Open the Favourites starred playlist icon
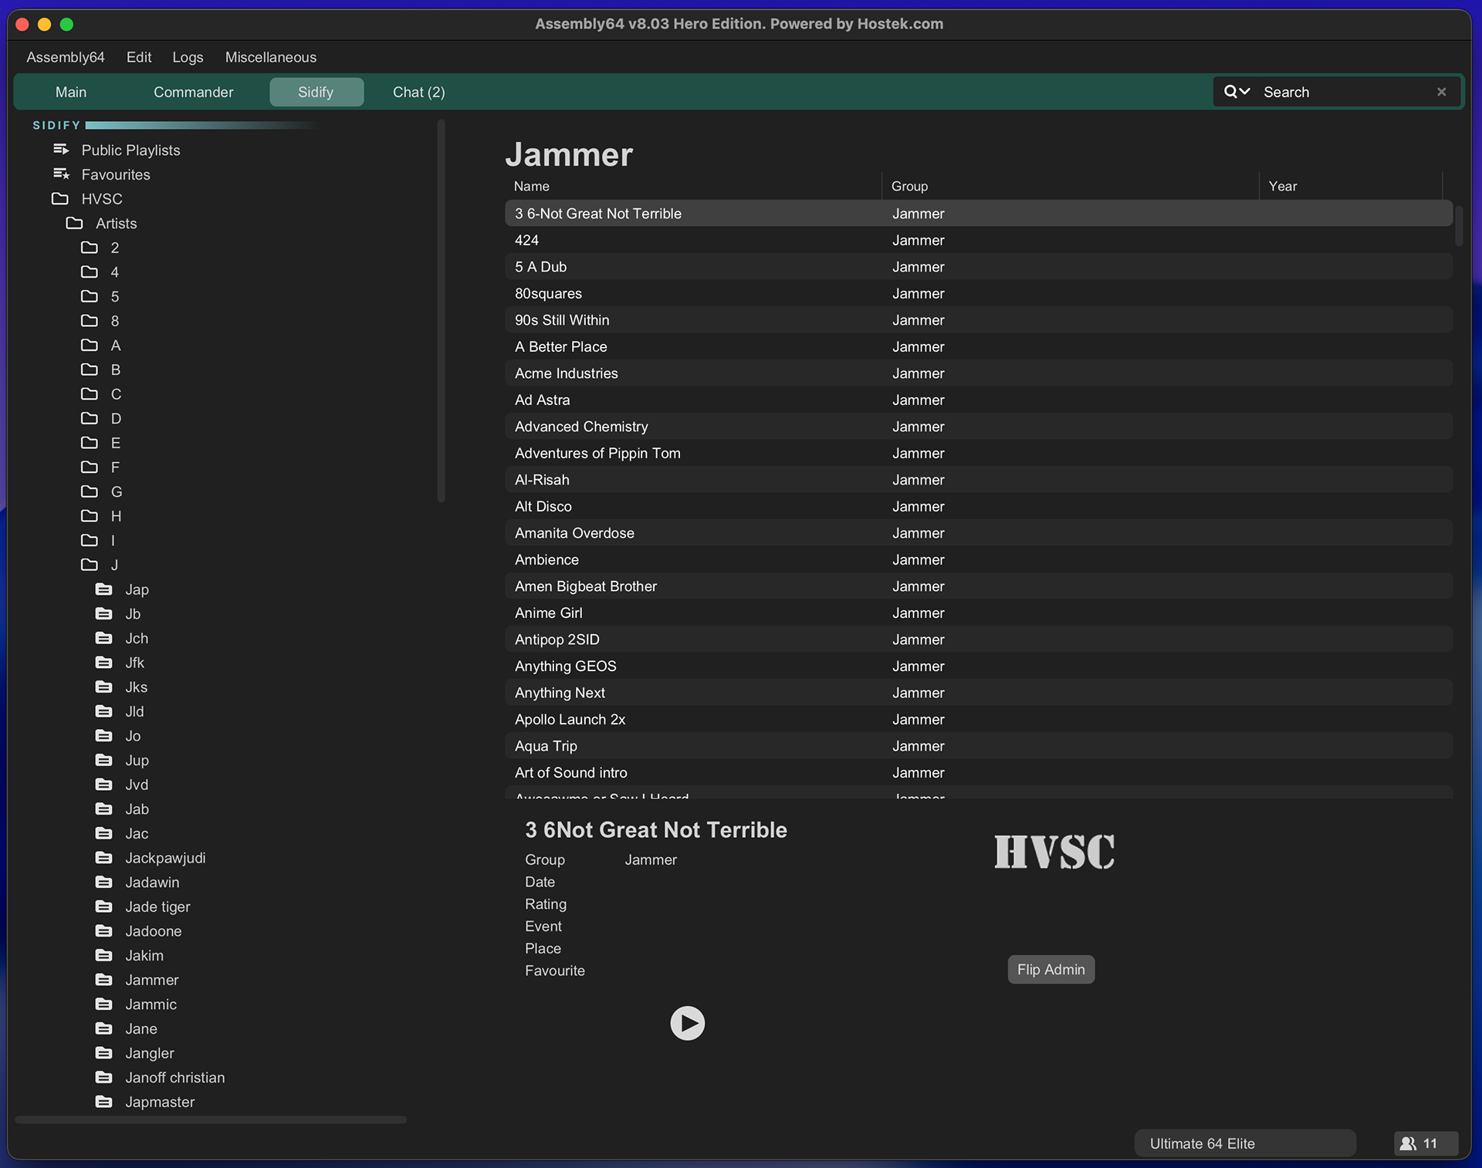The image size is (1482, 1168). click(61, 174)
